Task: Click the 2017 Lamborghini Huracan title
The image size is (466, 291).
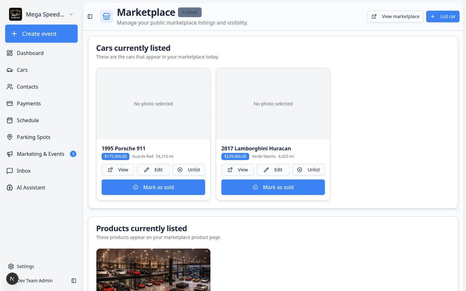Action: tap(256, 148)
